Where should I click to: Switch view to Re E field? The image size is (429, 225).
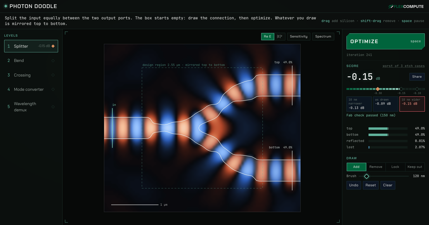pyautogui.click(x=267, y=36)
